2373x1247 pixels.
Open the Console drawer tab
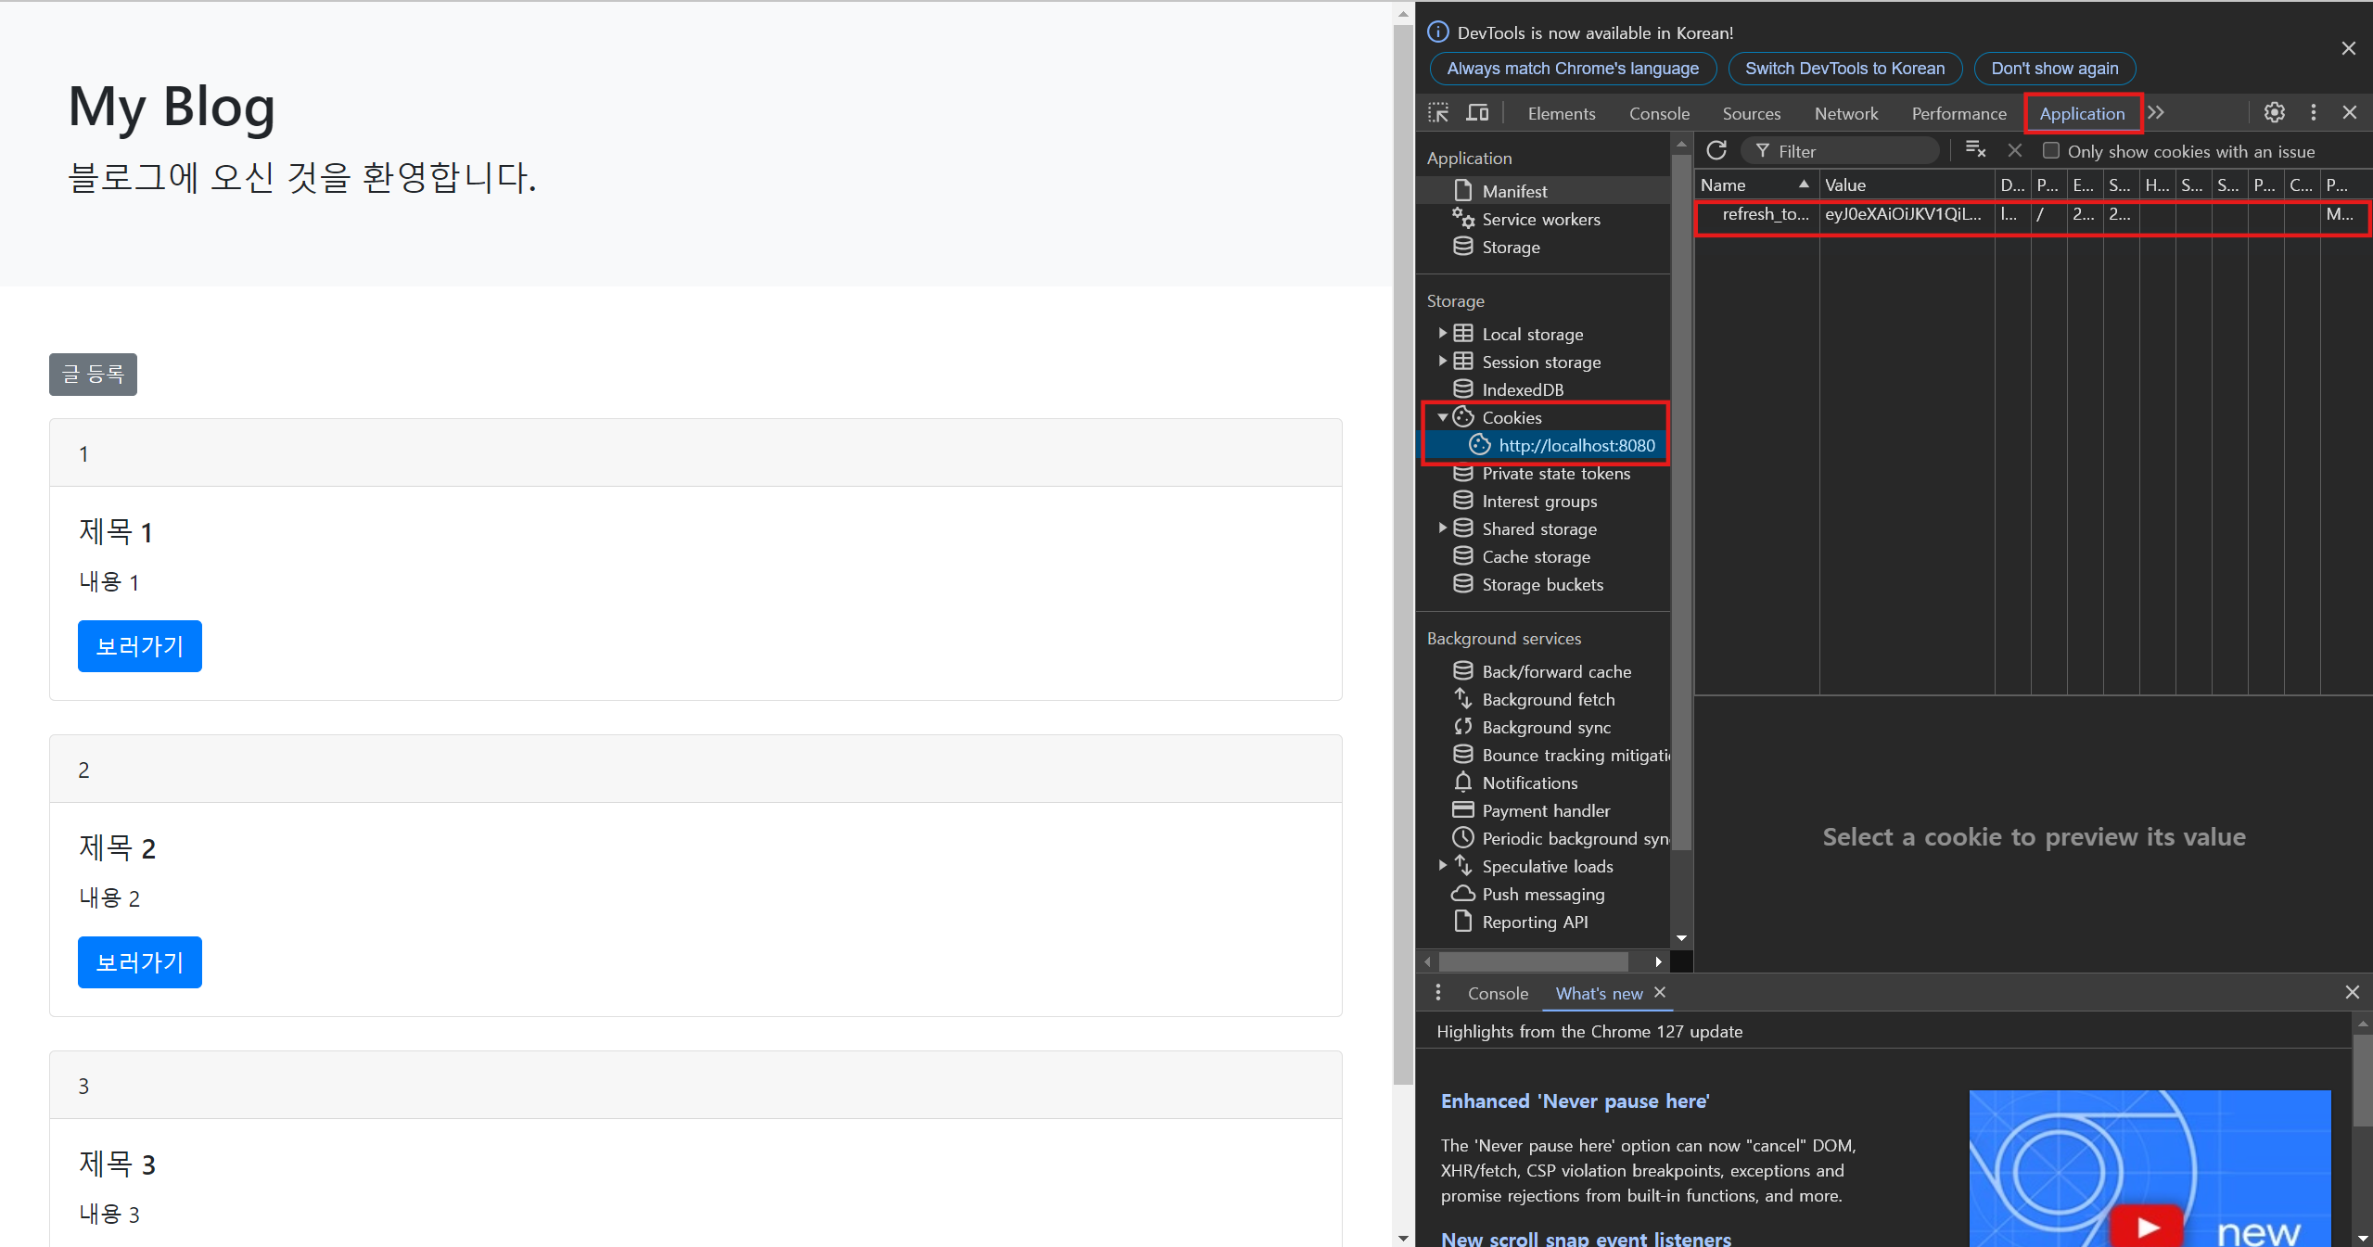(1498, 994)
